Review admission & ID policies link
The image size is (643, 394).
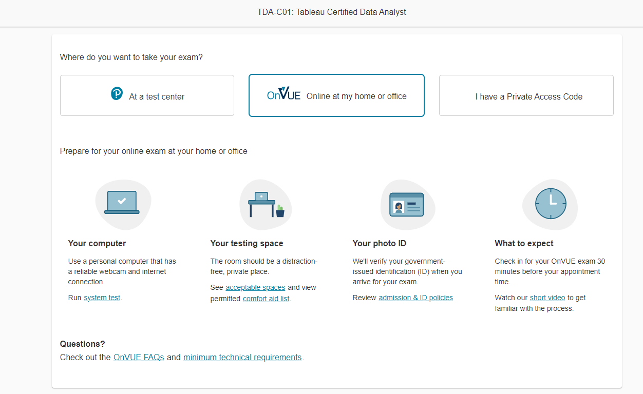415,298
